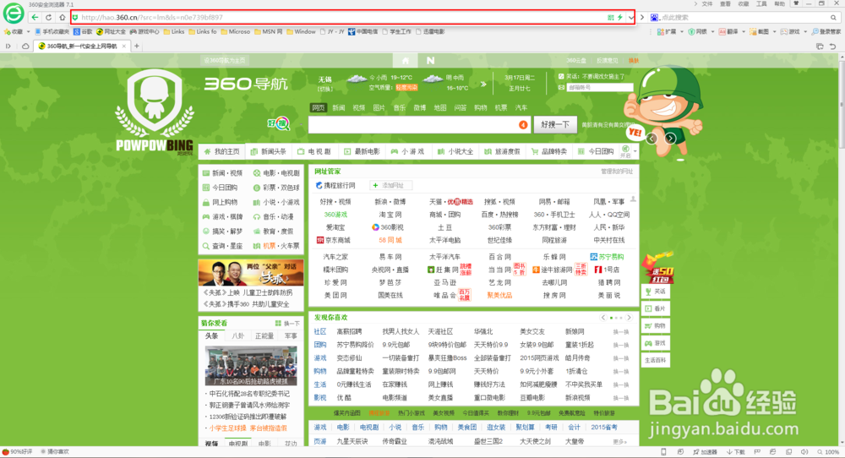Image resolution: width=845 pixels, height=458 pixels.
Task: Open the skin (shirt) icon in title bar
Action: coord(795,3)
